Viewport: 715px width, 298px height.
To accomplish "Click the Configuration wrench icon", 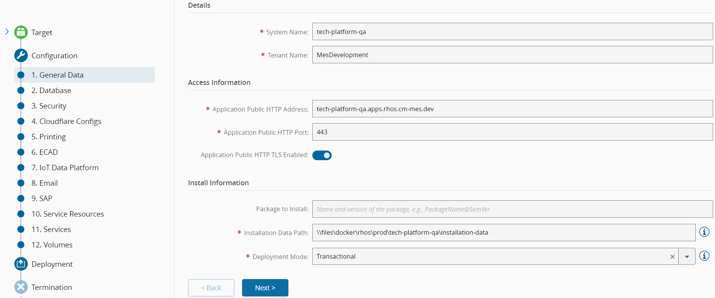I will pyautogui.click(x=21, y=56).
